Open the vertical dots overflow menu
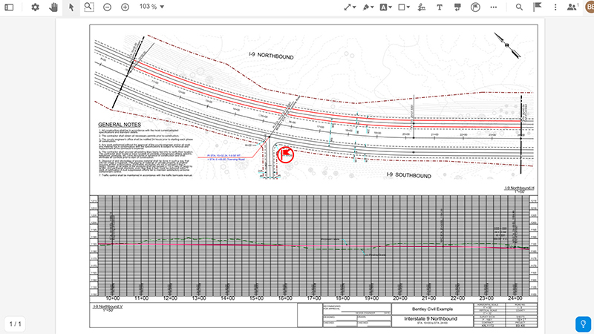 point(555,7)
